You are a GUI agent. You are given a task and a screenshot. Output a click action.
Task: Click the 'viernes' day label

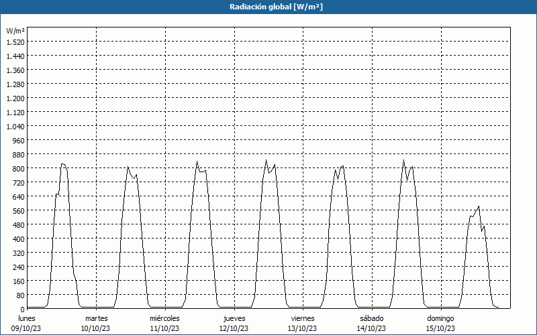[303, 318]
